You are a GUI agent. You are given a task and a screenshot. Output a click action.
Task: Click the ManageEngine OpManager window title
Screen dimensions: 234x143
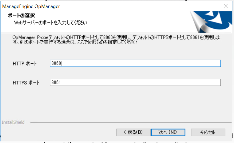(31, 6)
